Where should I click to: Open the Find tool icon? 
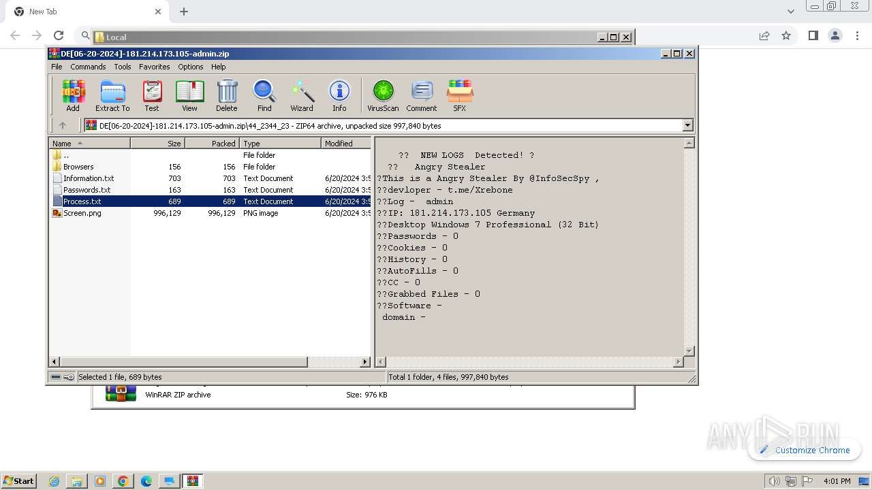coord(264,95)
